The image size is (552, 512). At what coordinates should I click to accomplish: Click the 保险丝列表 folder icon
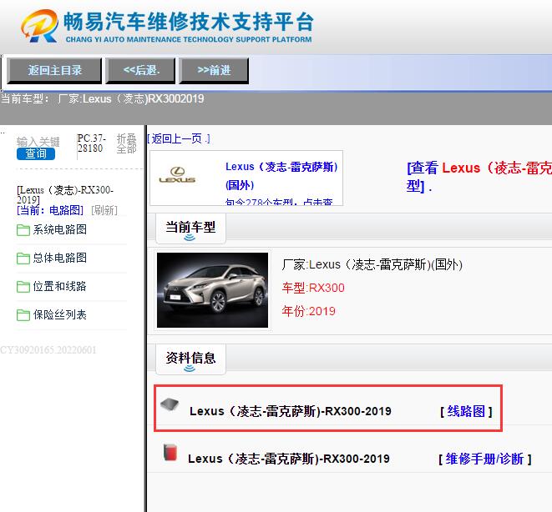tap(23, 315)
